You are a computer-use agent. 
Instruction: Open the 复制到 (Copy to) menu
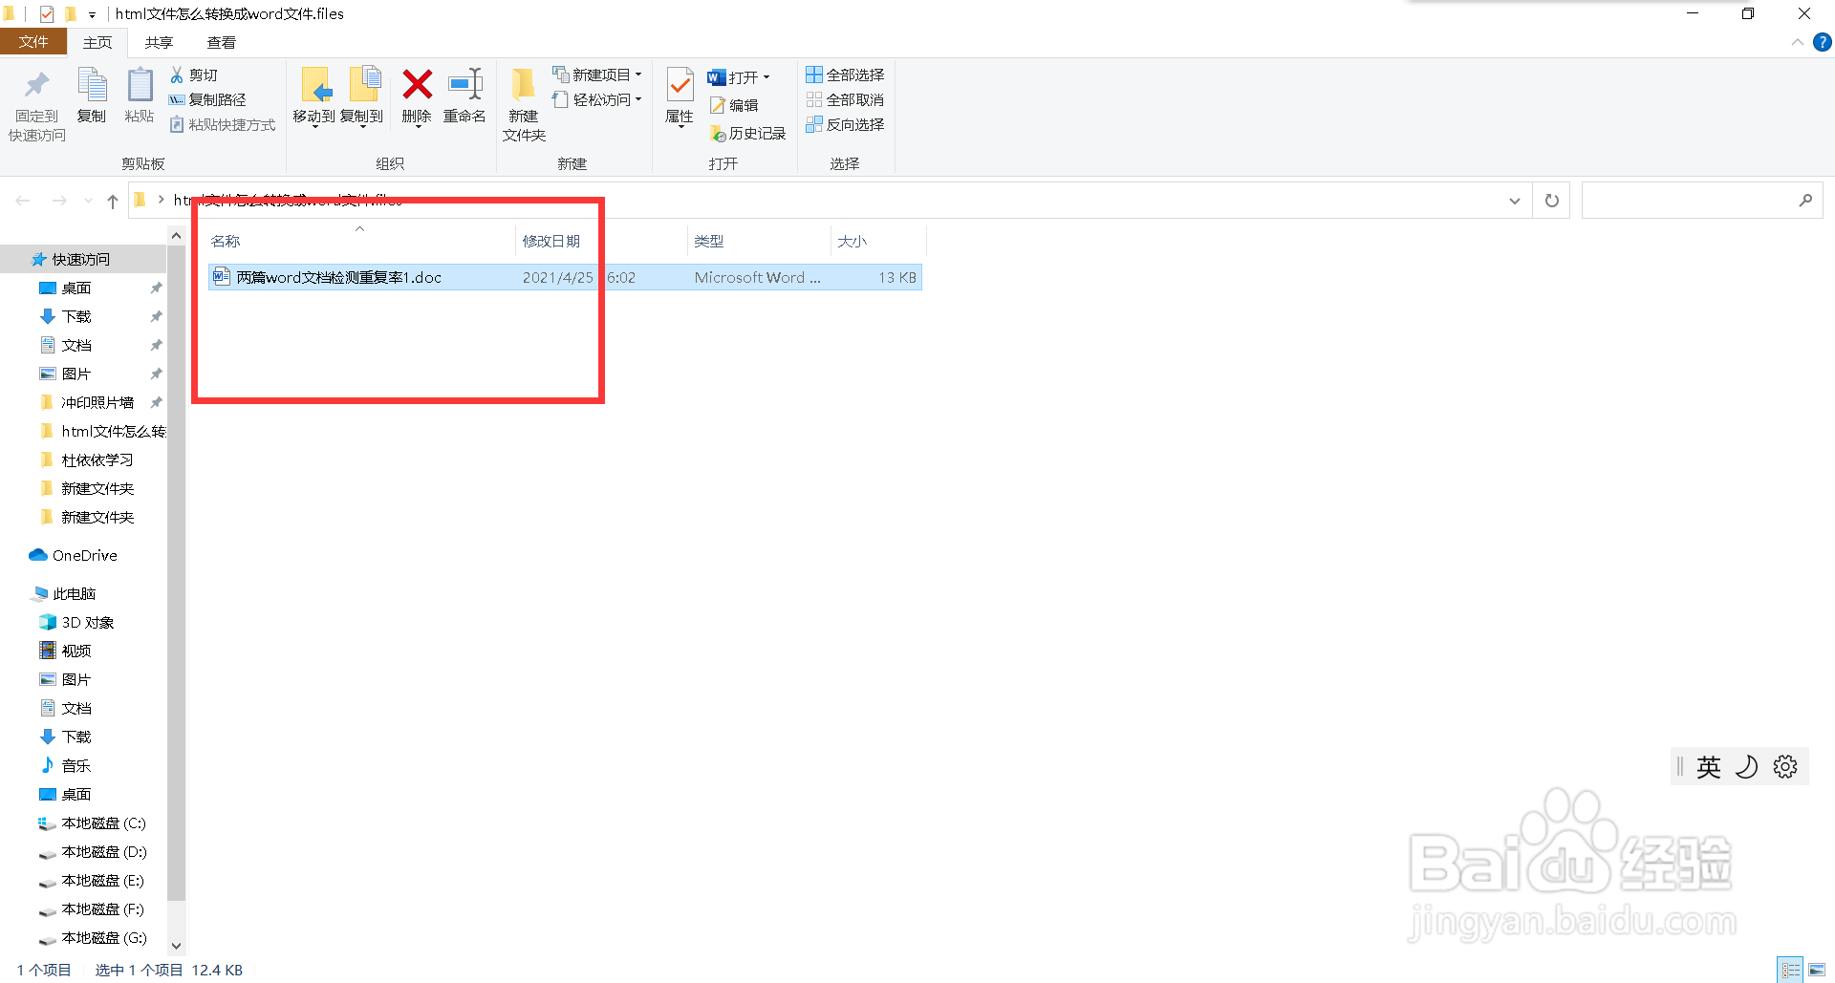point(362,96)
